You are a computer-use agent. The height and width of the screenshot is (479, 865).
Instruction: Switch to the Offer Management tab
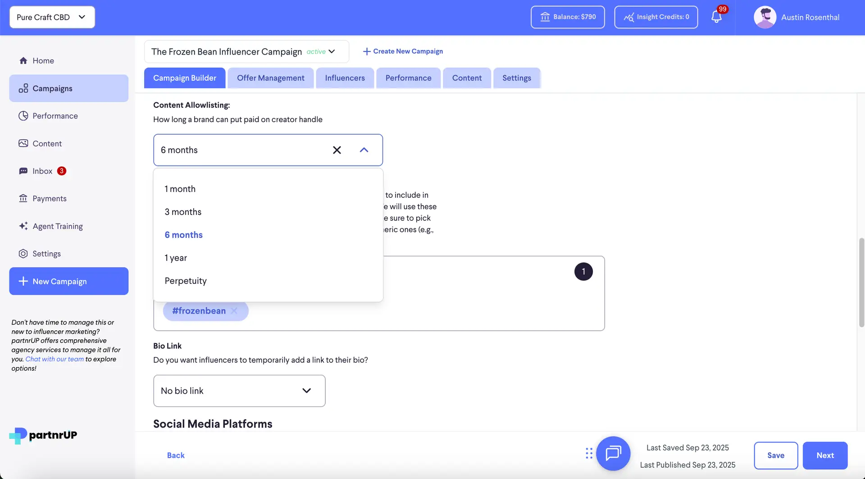coord(270,78)
